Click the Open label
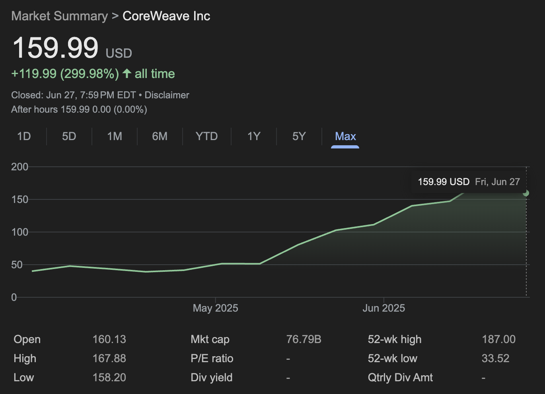 (x=27, y=339)
